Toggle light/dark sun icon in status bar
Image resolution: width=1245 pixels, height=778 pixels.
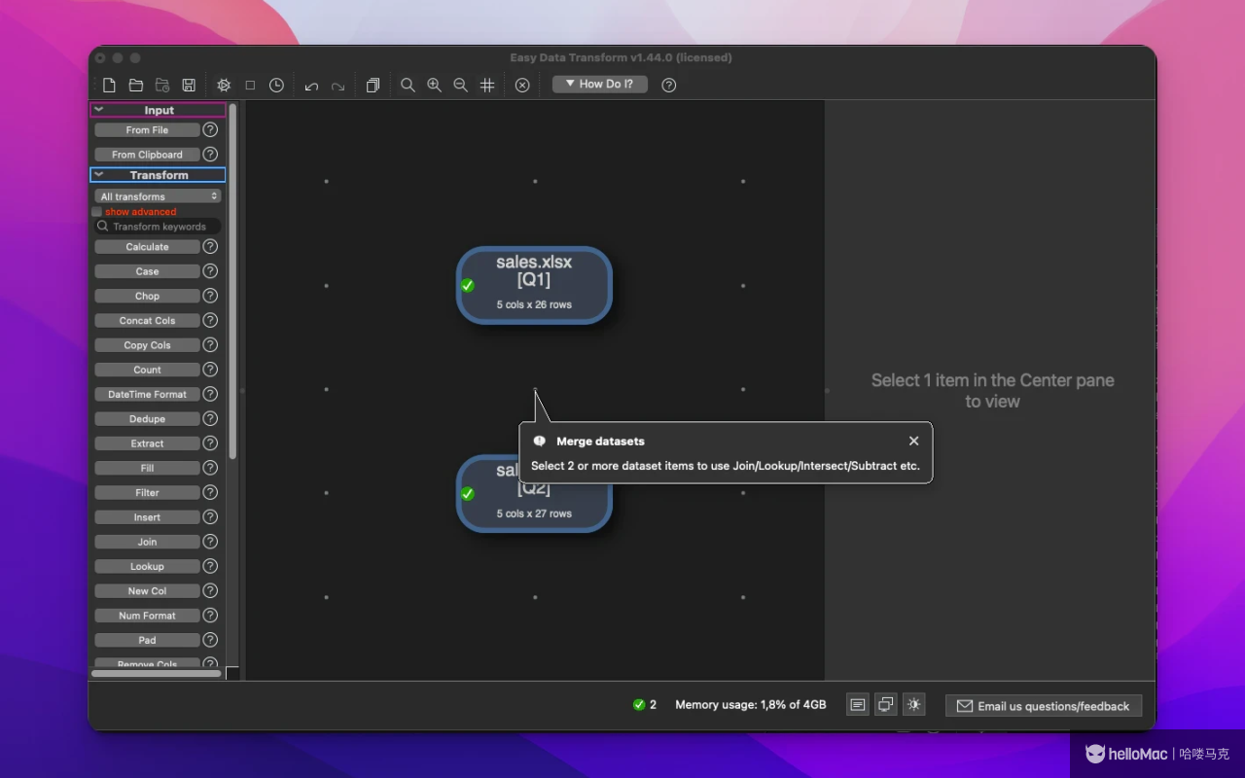(x=913, y=705)
